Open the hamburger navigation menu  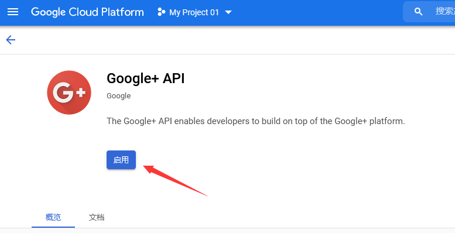(13, 12)
